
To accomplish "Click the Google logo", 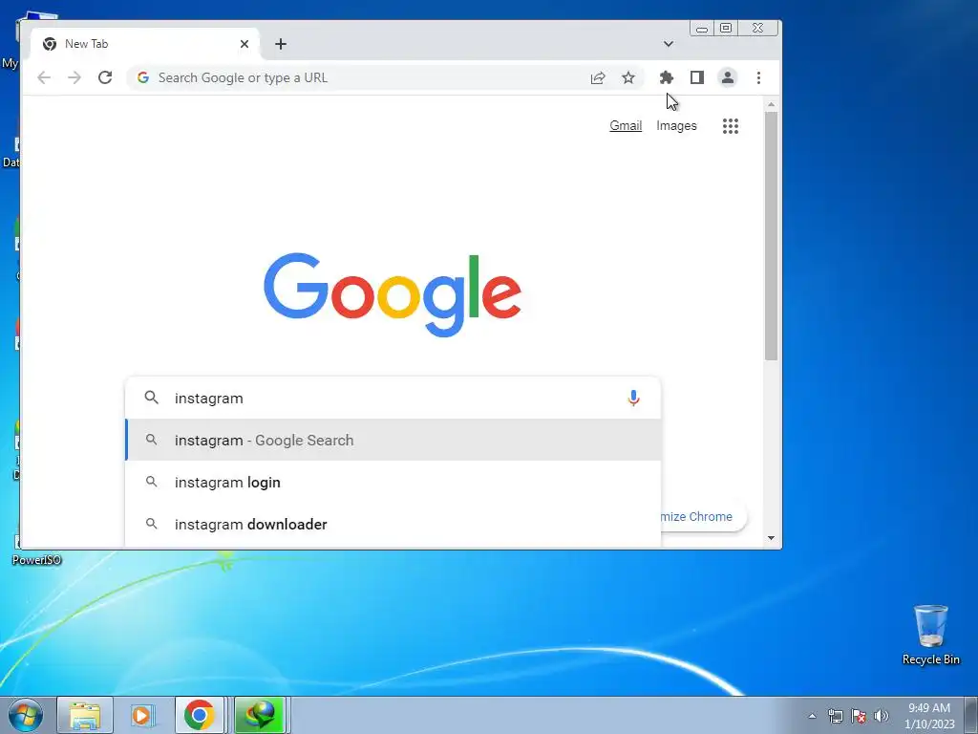I will [393, 294].
